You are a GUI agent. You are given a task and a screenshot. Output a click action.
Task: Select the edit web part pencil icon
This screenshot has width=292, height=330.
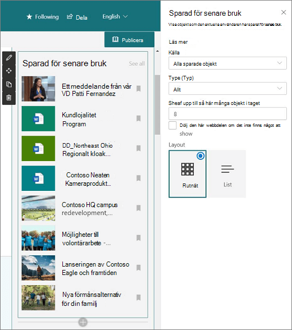point(9,57)
